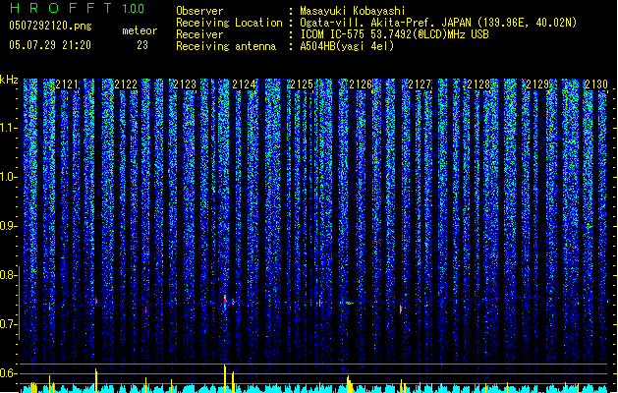
Task: Click the version number 1.00
Action: point(133,9)
